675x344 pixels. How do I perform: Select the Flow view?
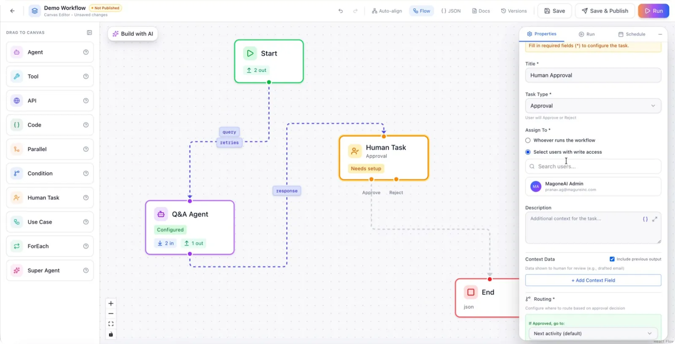coord(421,11)
